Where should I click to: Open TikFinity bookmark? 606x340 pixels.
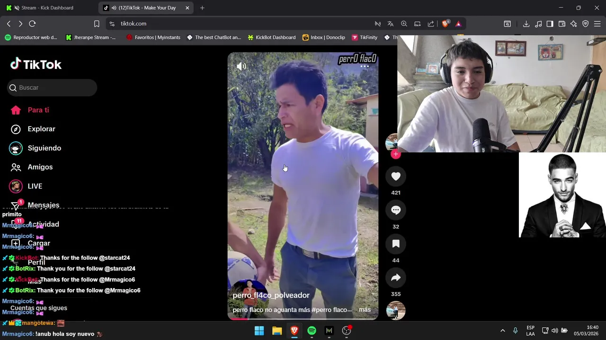[x=365, y=37]
